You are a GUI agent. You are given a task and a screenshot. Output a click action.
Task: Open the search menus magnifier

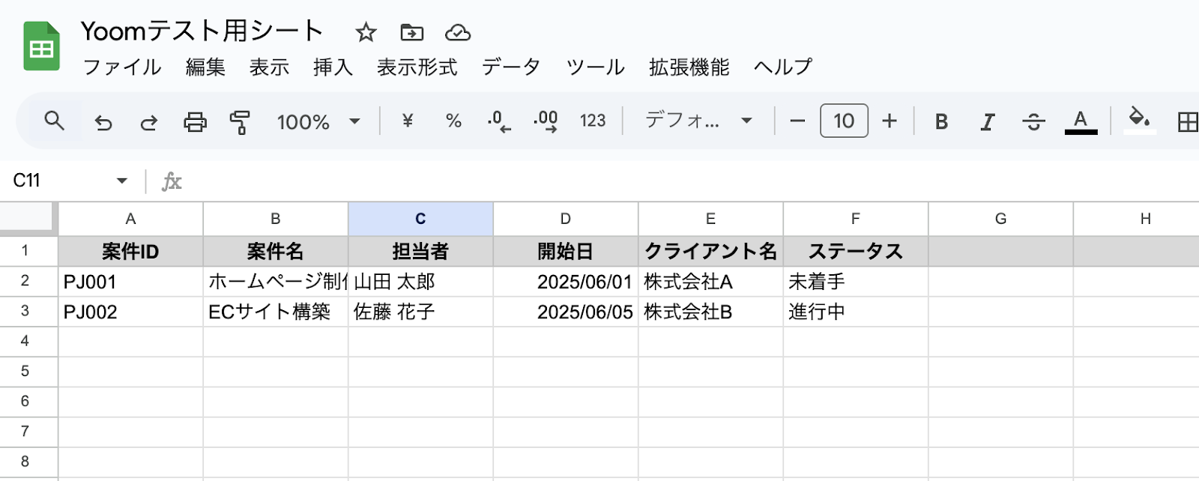pyautogui.click(x=54, y=121)
